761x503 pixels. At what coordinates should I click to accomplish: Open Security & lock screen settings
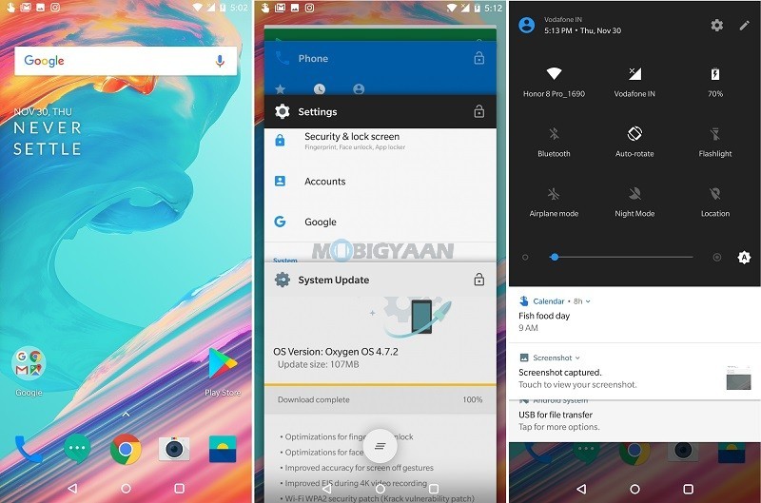coord(380,141)
